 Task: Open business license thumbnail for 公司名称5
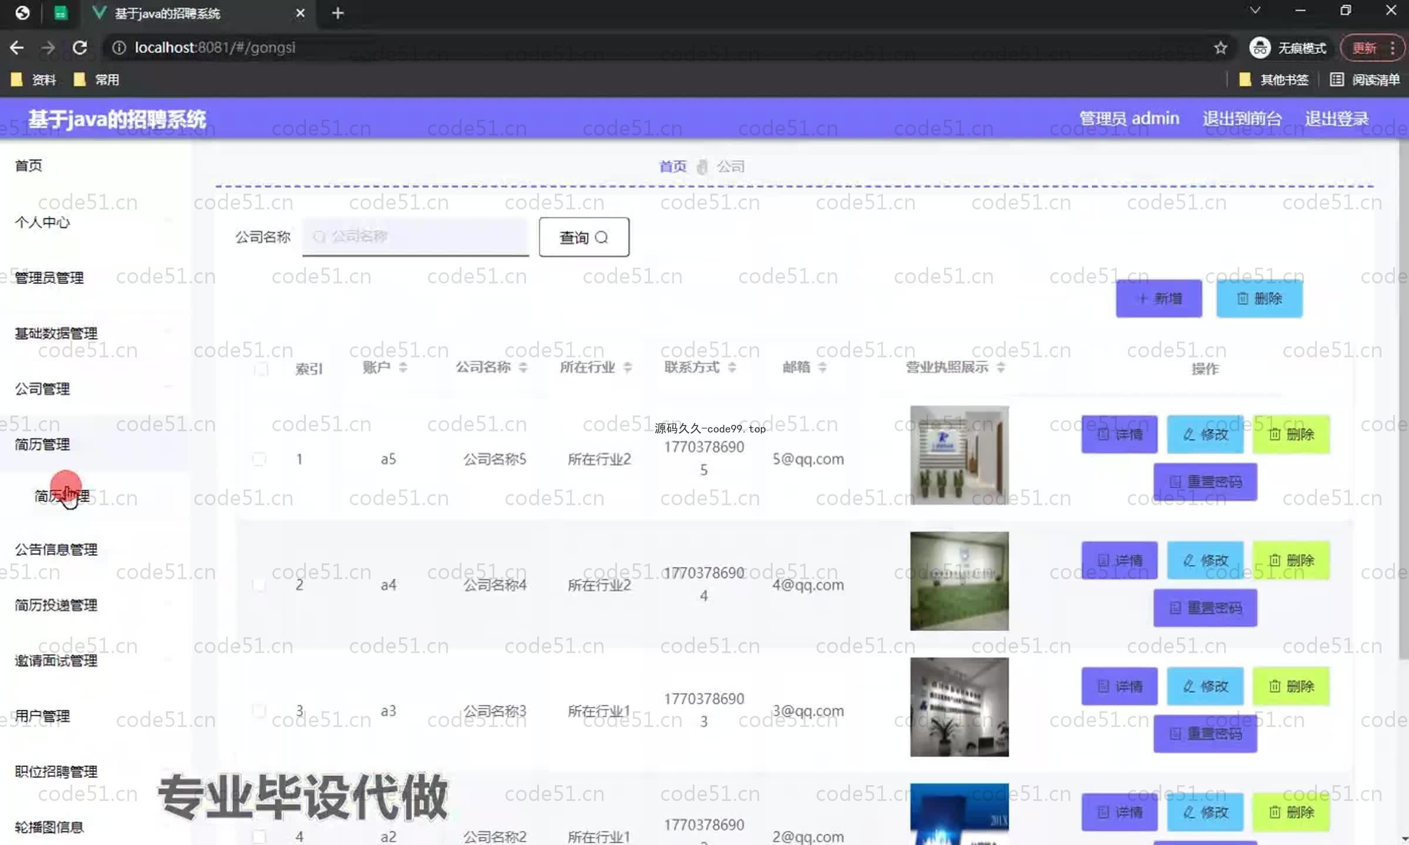coord(959,455)
